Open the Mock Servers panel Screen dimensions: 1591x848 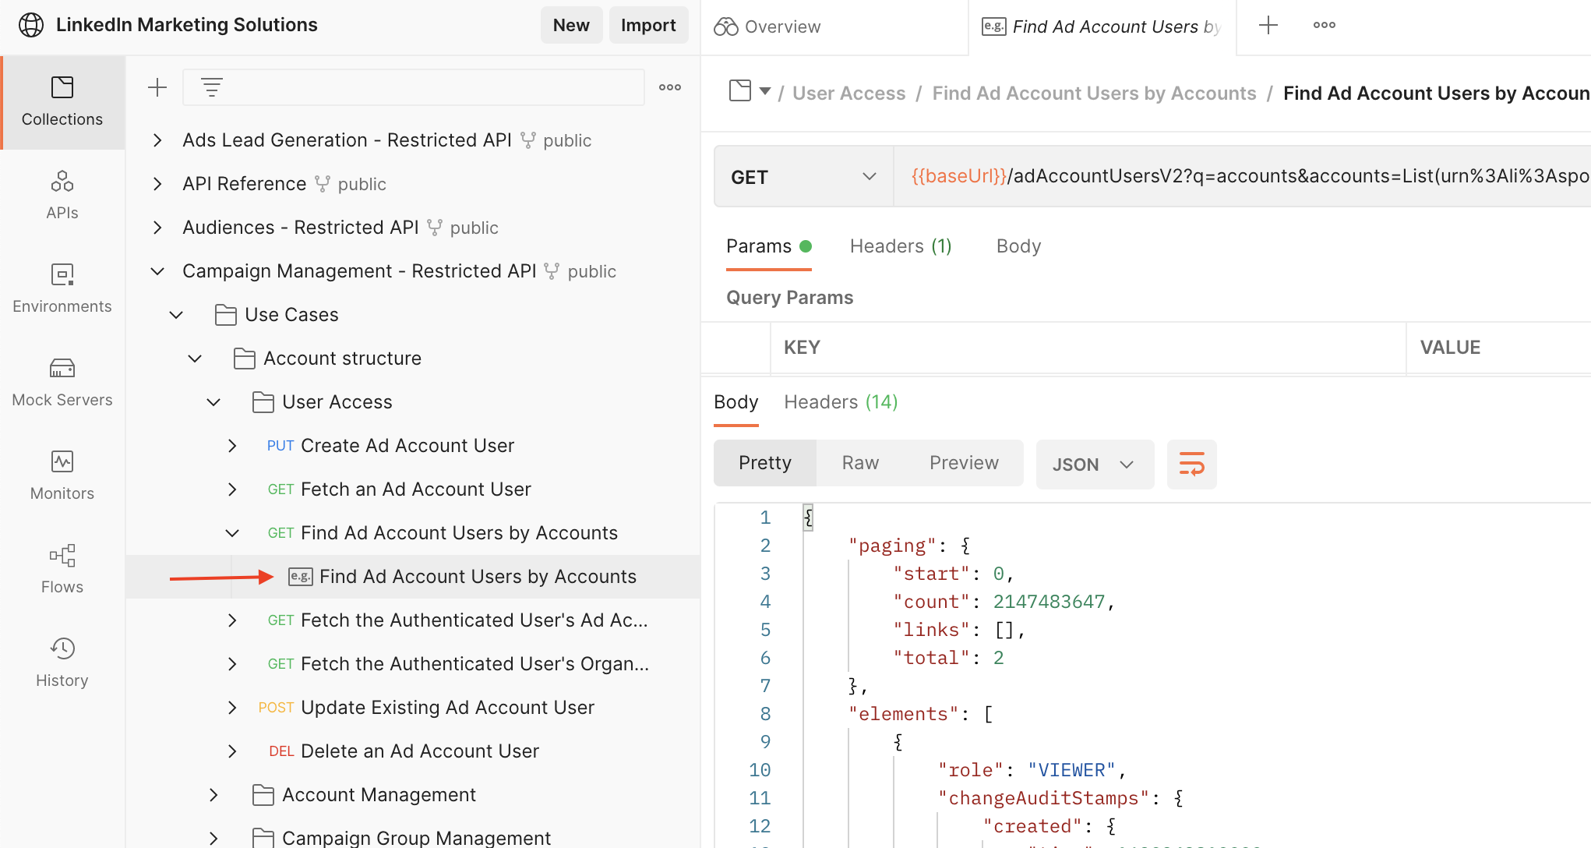(62, 383)
